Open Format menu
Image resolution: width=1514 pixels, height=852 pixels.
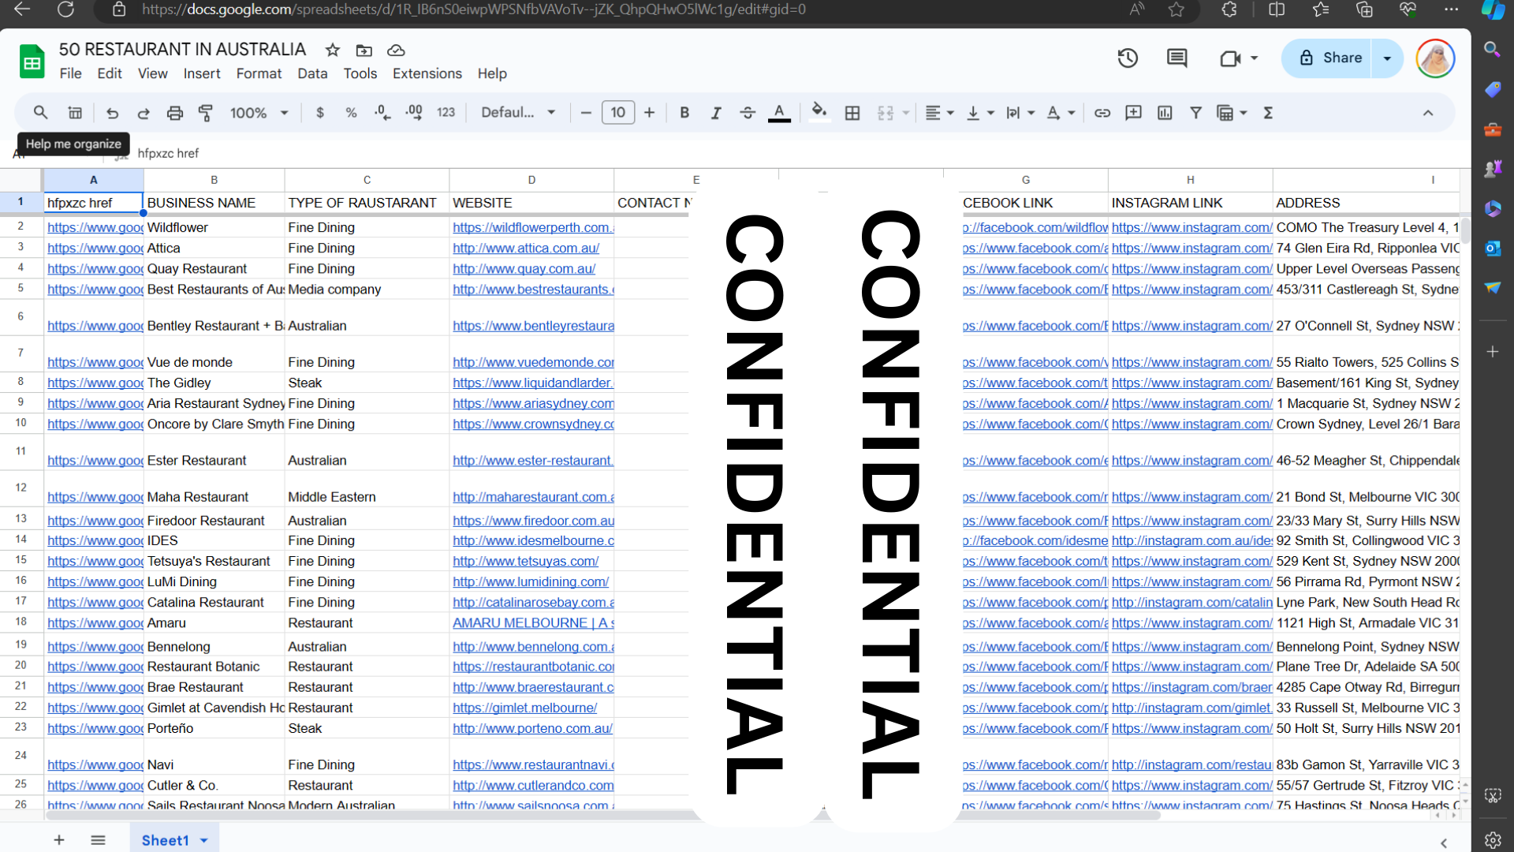259,73
